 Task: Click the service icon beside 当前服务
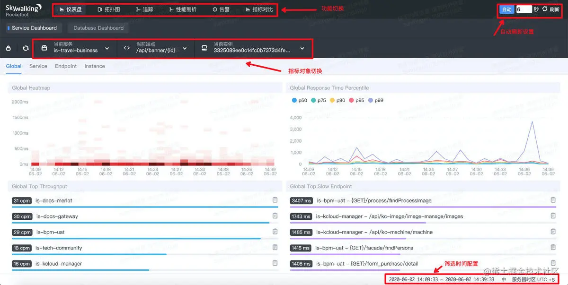click(x=44, y=48)
